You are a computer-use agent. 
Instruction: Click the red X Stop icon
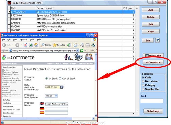[25, 45]
